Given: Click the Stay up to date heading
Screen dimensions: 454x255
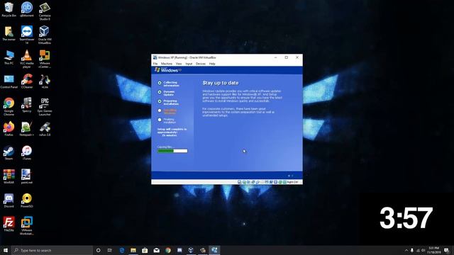Looking at the screenshot, I should click(221, 83).
